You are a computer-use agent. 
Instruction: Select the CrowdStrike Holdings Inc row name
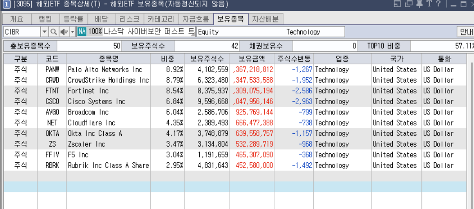pos(109,80)
